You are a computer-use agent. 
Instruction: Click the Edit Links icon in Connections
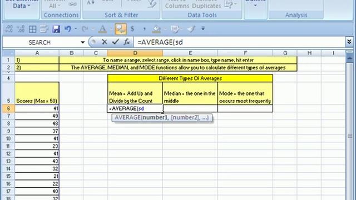pos(72,4)
